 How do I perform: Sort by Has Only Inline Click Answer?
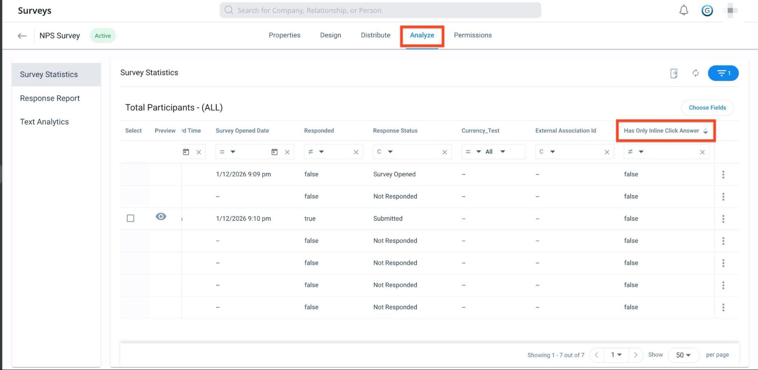[705, 131]
